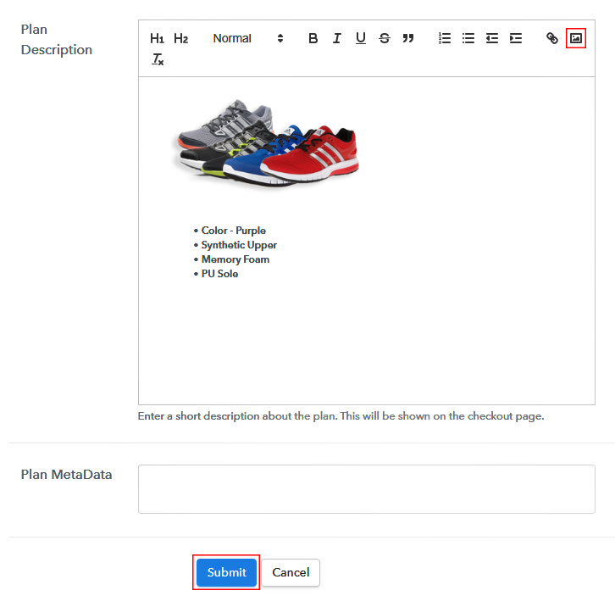Viewport: 615px width, 607px height.
Task: Toggle strikethrough formatting
Action: point(385,38)
